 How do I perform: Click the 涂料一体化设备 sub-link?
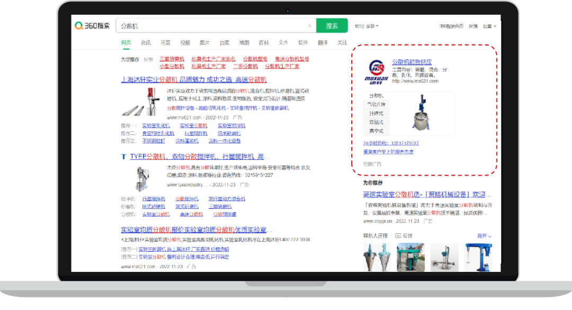(x=225, y=141)
